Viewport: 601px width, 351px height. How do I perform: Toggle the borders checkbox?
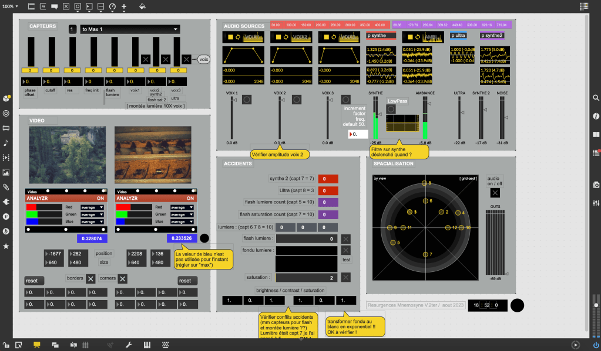click(x=90, y=279)
